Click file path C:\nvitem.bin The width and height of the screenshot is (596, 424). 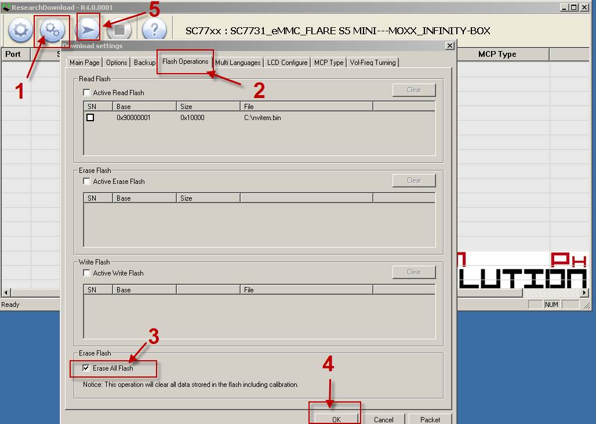point(263,118)
